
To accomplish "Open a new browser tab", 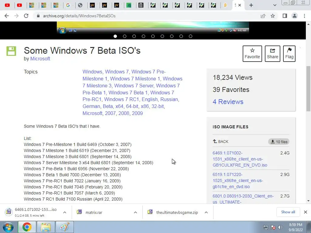I will pos(251,5).
